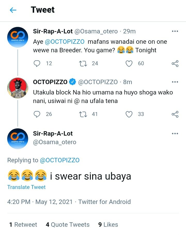Open more options on the main tweet
Image resolution: width=186 pixels, height=235 pixels.
click(x=175, y=133)
